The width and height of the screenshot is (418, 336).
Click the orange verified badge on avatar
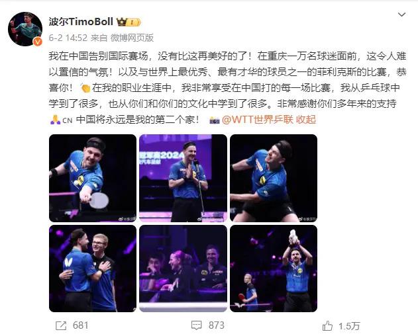37,42
